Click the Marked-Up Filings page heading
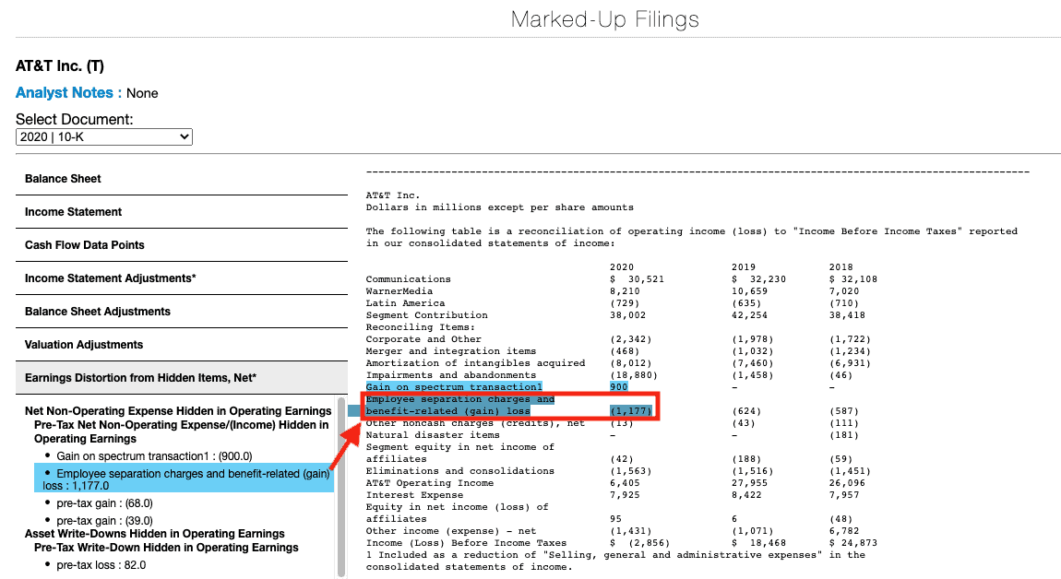Viewport: 1061px width, 579px height. 605,19
